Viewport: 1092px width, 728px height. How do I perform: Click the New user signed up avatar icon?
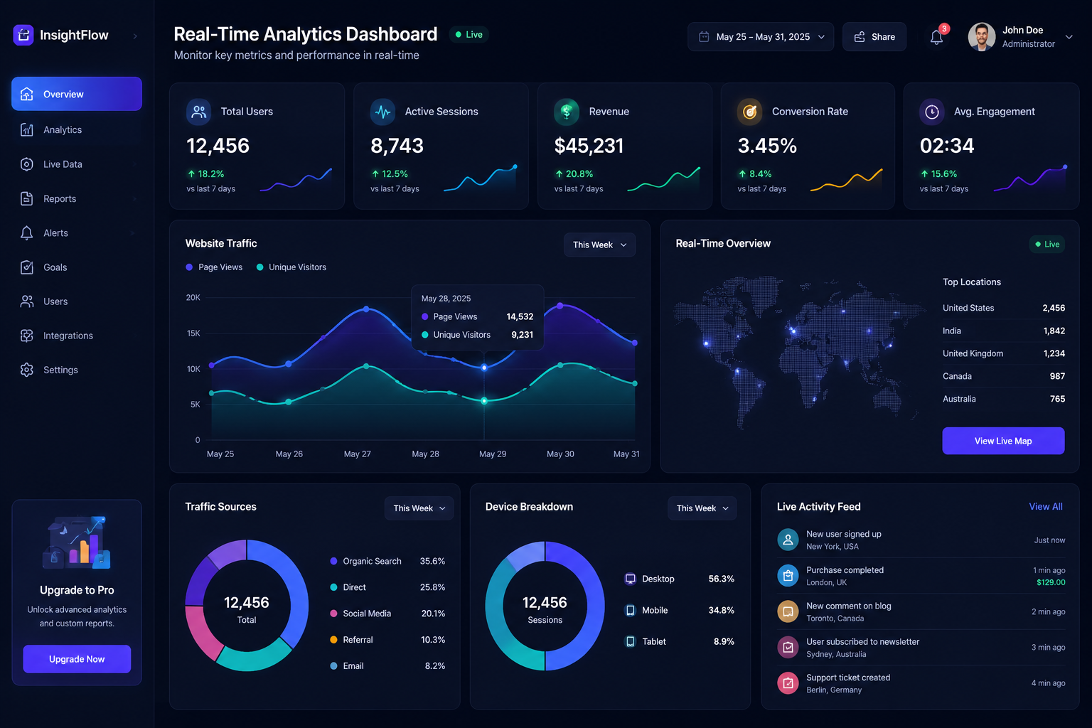click(x=788, y=540)
